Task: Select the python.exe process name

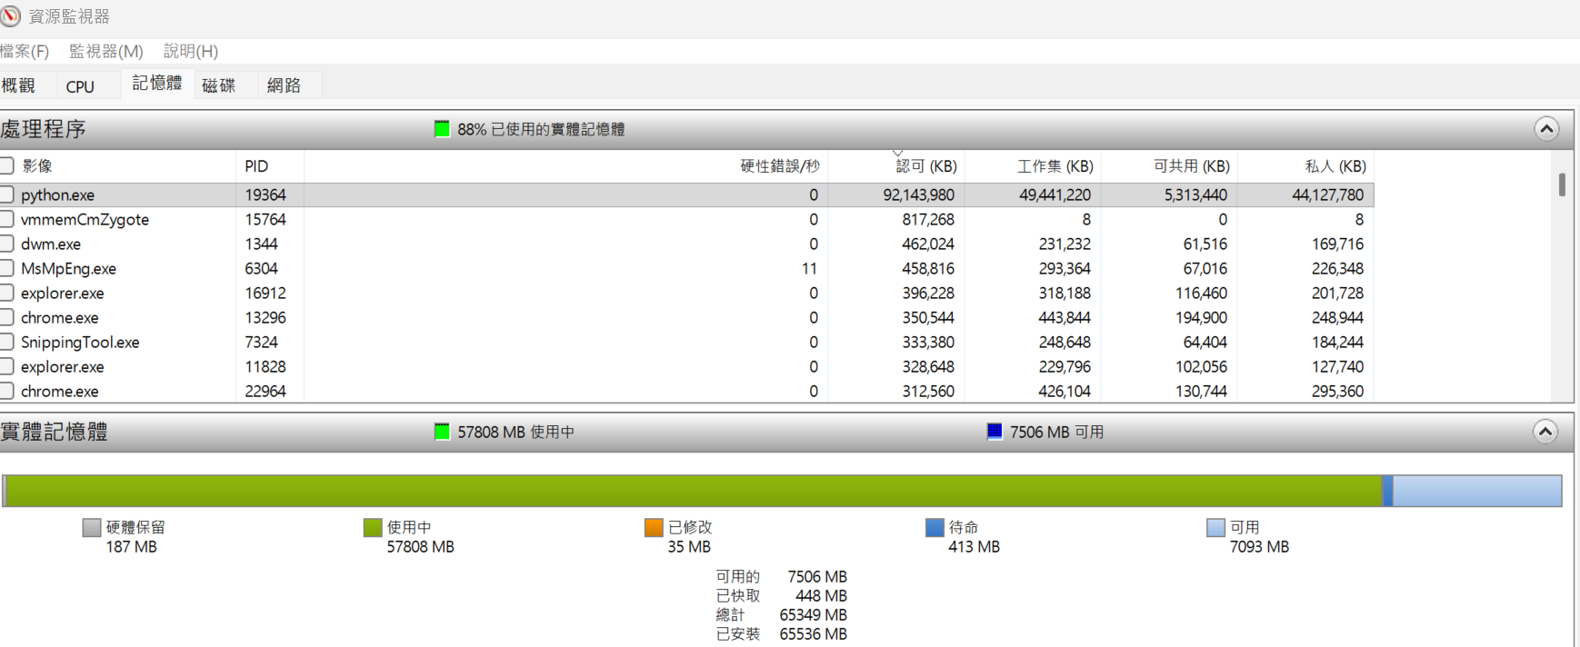Action: click(57, 195)
